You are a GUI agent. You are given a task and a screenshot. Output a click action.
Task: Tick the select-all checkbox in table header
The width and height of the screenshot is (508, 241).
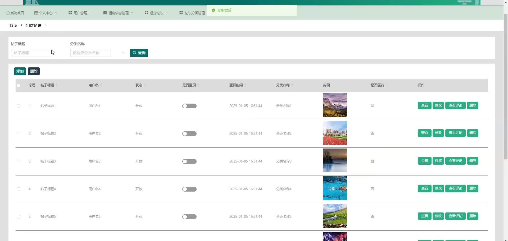point(19,85)
